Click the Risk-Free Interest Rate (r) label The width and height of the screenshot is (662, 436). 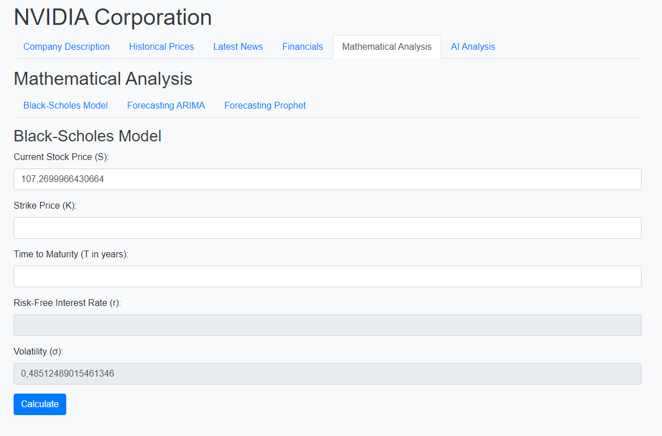67,303
